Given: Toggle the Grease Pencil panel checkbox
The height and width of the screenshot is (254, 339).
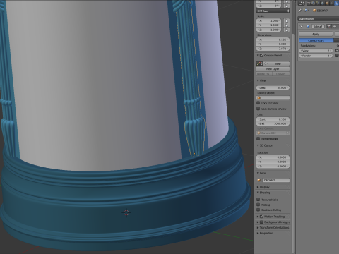Looking at the screenshot, I should tap(261, 56).
